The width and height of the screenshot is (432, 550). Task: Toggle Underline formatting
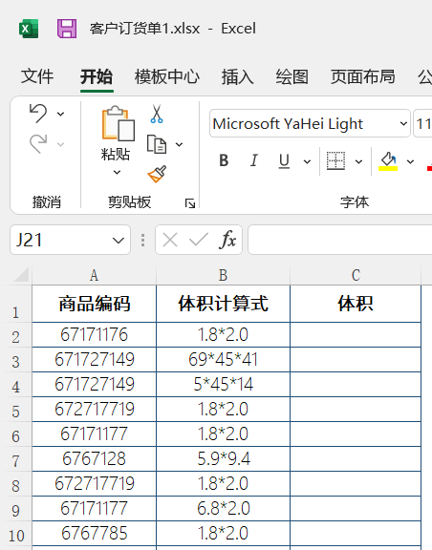284,161
